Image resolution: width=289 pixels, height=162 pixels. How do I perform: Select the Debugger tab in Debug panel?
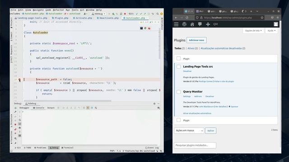tap(24, 108)
